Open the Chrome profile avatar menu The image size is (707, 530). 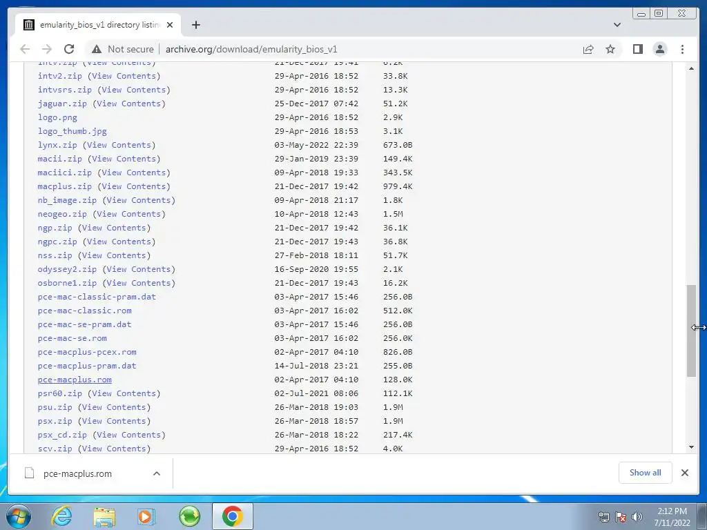coord(659,49)
